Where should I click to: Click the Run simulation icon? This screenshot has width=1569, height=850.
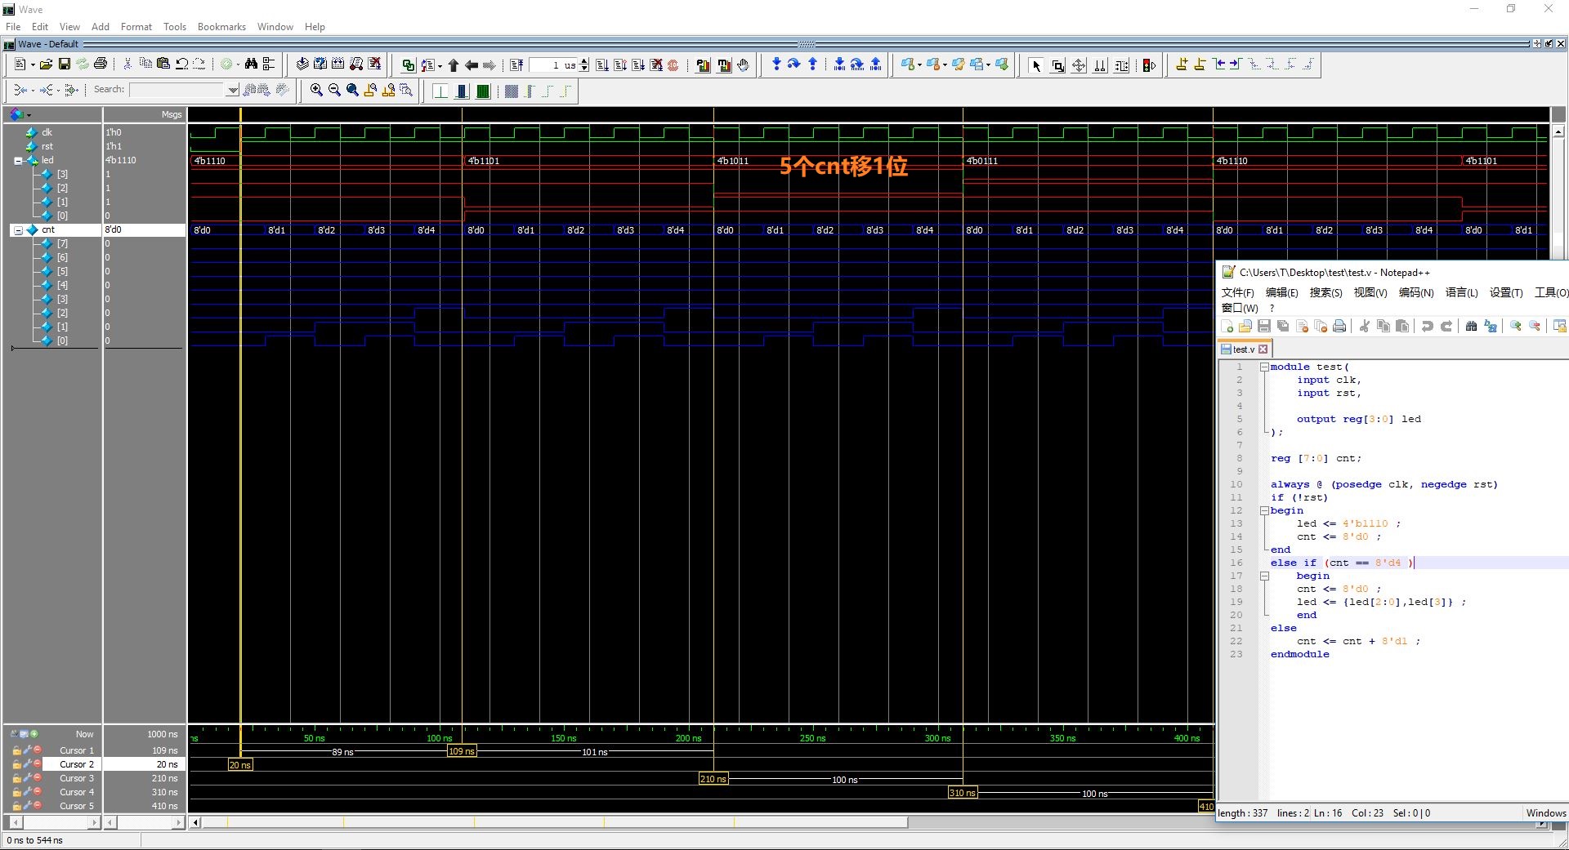coord(602,65)
